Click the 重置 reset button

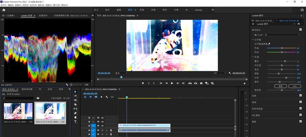[x=281, y=86]
